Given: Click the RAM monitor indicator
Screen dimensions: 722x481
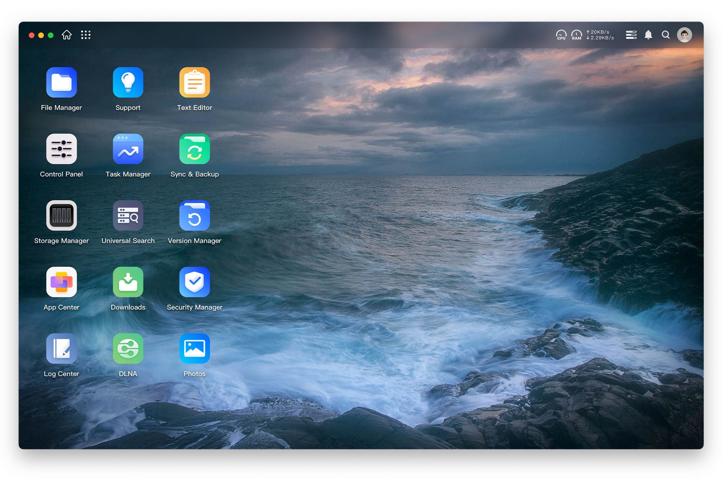Looking at the screenshot, I should pyautogui.click(x=576, y=34).
